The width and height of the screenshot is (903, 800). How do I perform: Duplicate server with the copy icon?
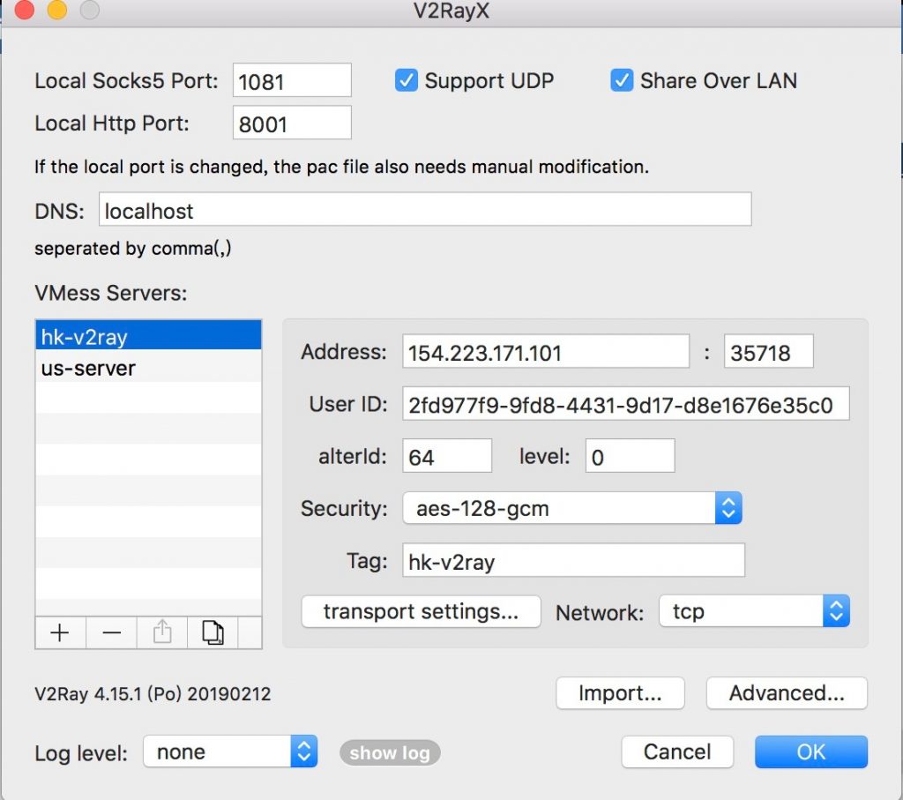tap(213, 632)
